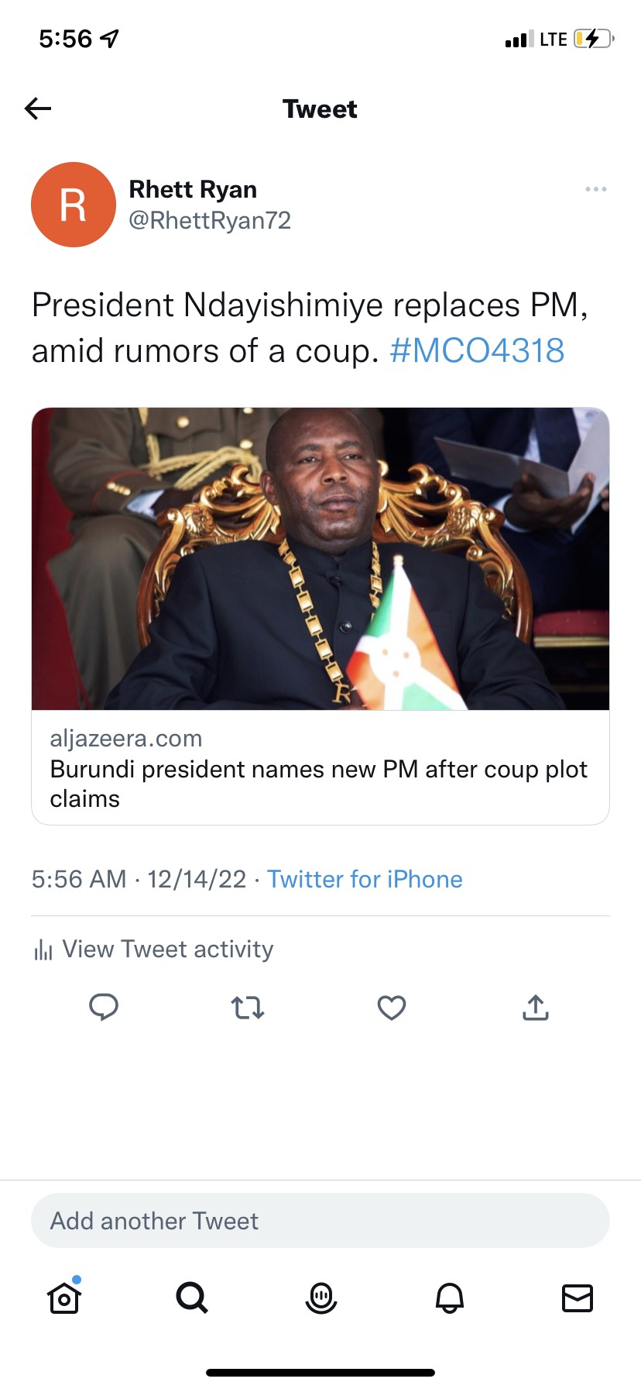Open Burundi president article headline link
This screenshot has width=641, height=1389.
tap(319, 783)
